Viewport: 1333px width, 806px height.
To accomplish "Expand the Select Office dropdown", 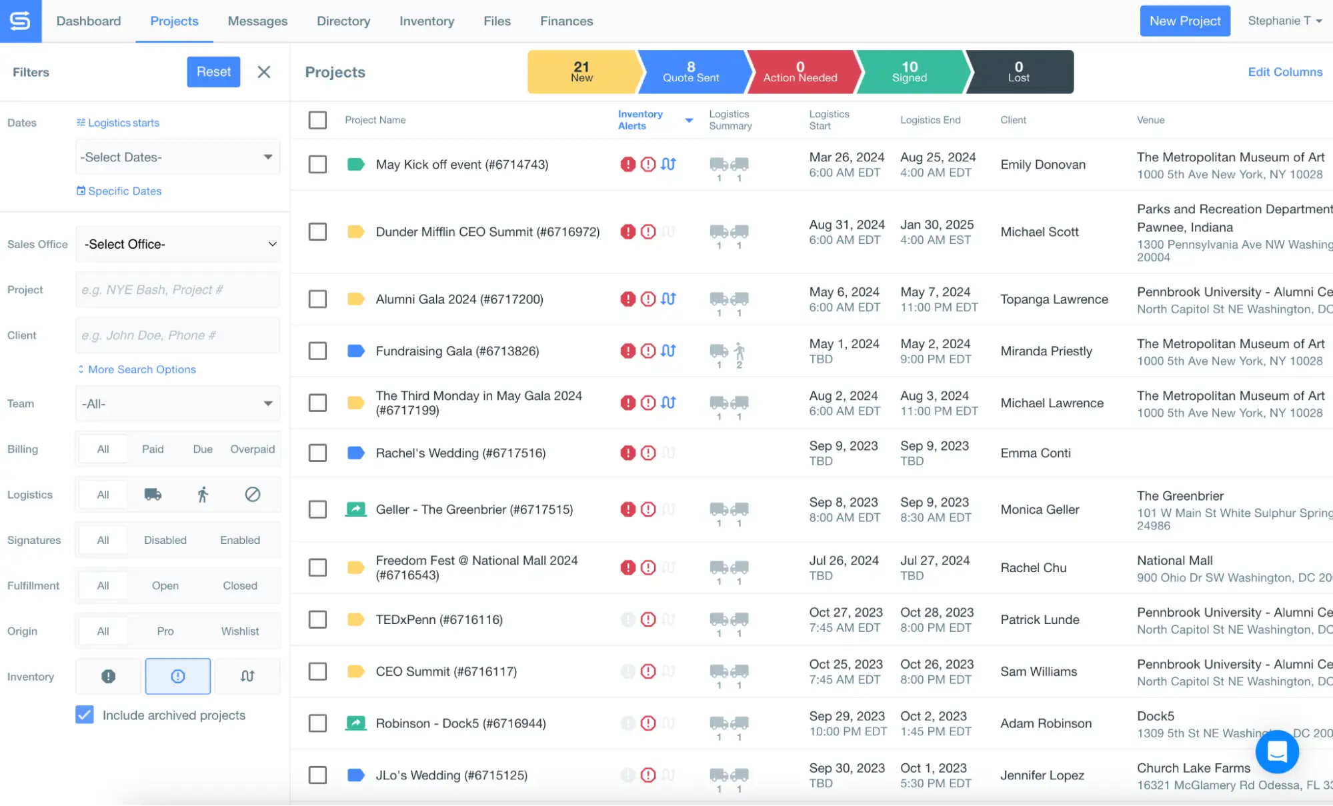I will coord(177,245).
